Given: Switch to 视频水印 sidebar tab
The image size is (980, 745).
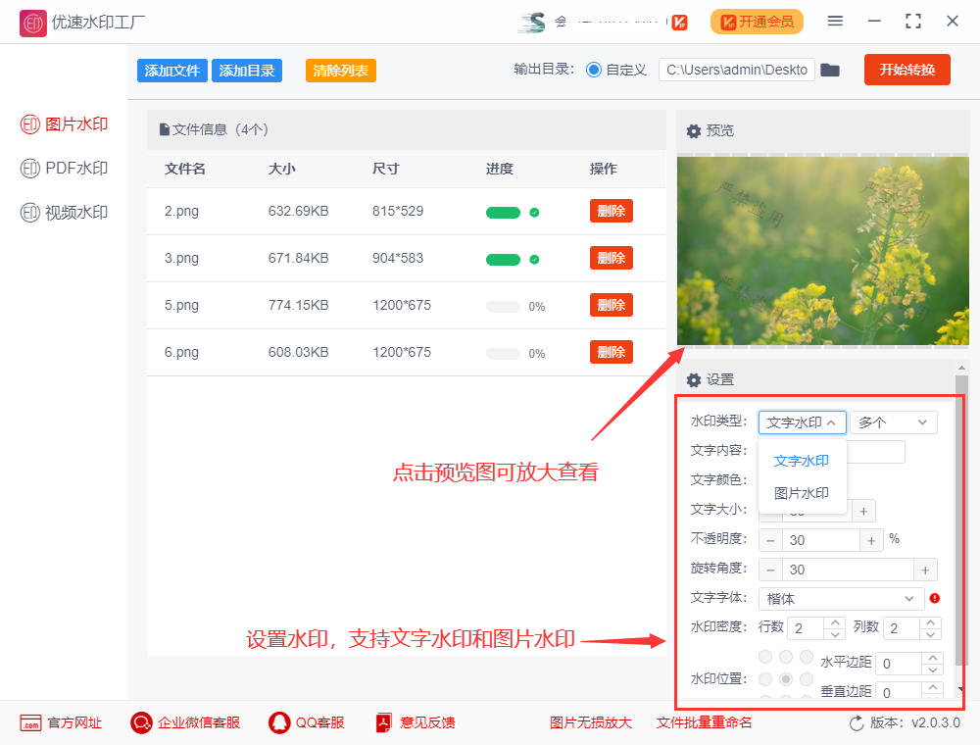Looking at the screenshot, I should 65,213.
